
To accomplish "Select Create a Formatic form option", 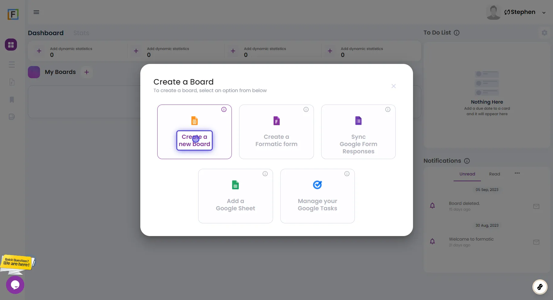I will tap(276, 132).
